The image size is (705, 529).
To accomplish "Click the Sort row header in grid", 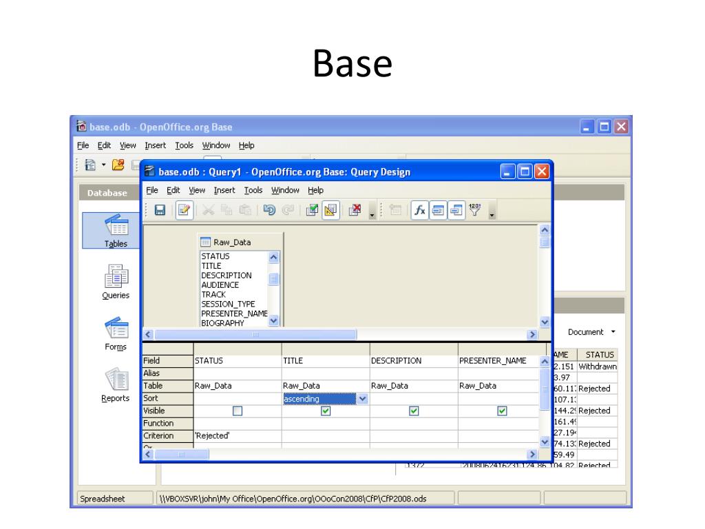I will pyautogui.click(x=167, y=399).
